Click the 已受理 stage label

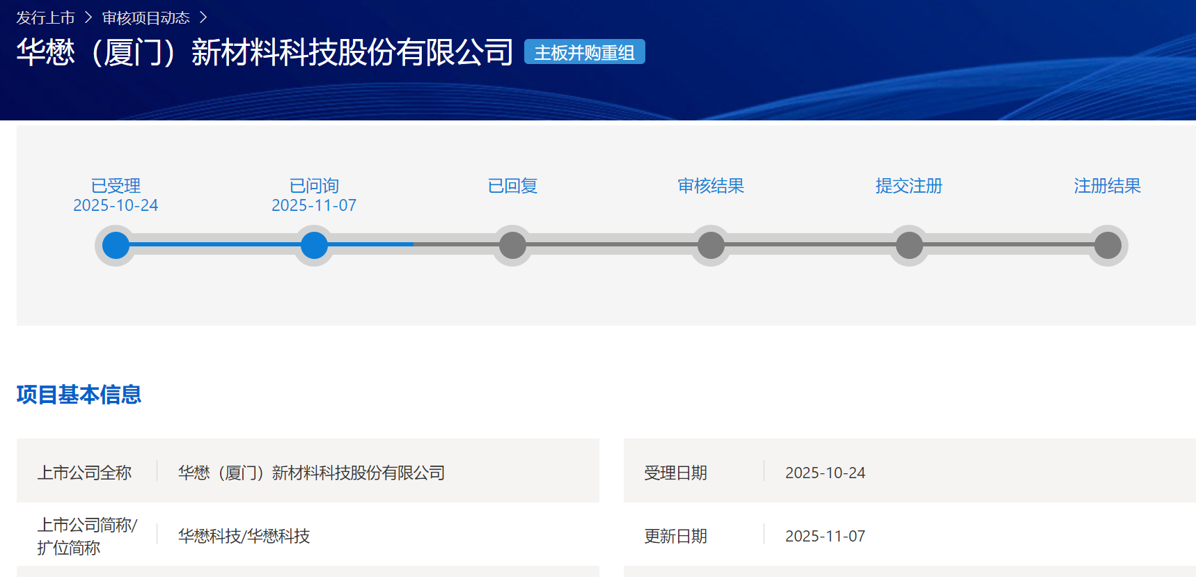pyautogui.click(x=116, y=186)
